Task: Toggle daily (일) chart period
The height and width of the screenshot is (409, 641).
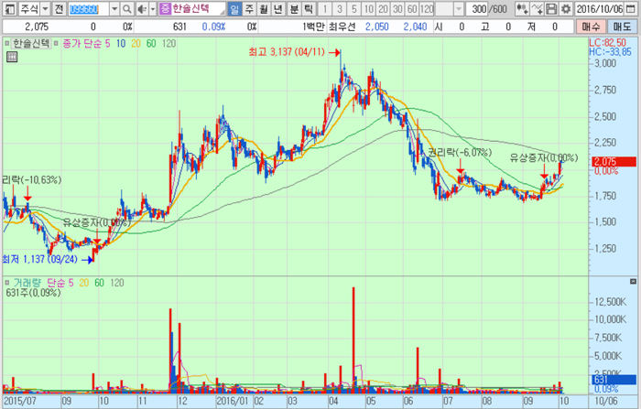Action: click(x=234, y=9)
